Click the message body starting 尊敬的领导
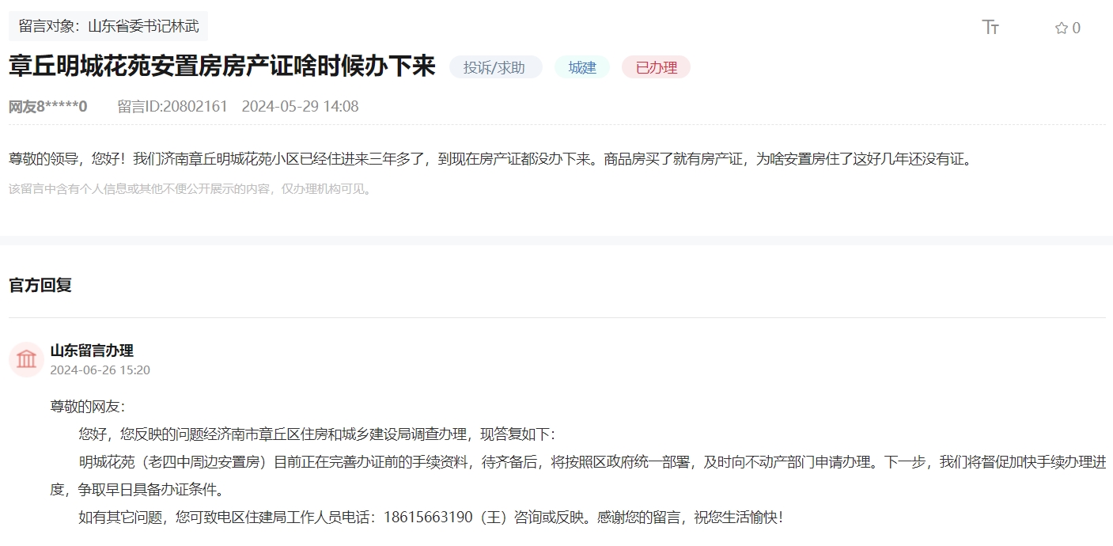 tap(490, 159)
